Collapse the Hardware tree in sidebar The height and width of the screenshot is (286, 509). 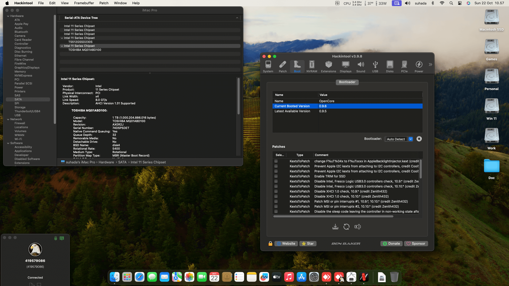click(x=8, y=16)
